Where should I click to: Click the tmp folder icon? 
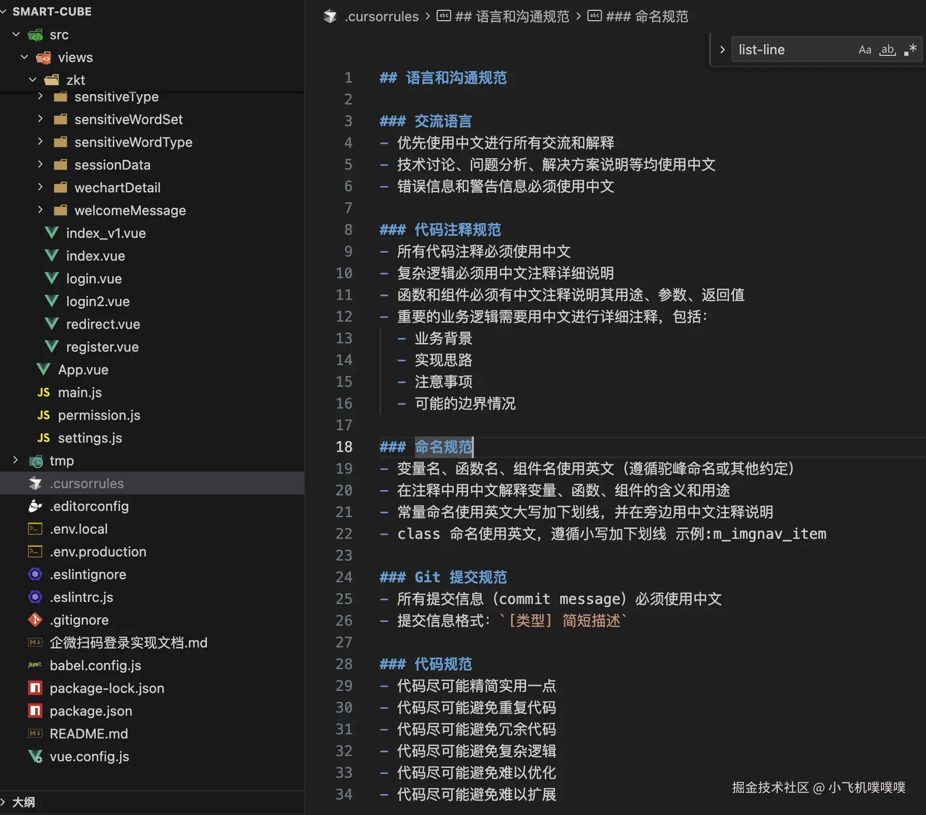click(x=36, y=461)
